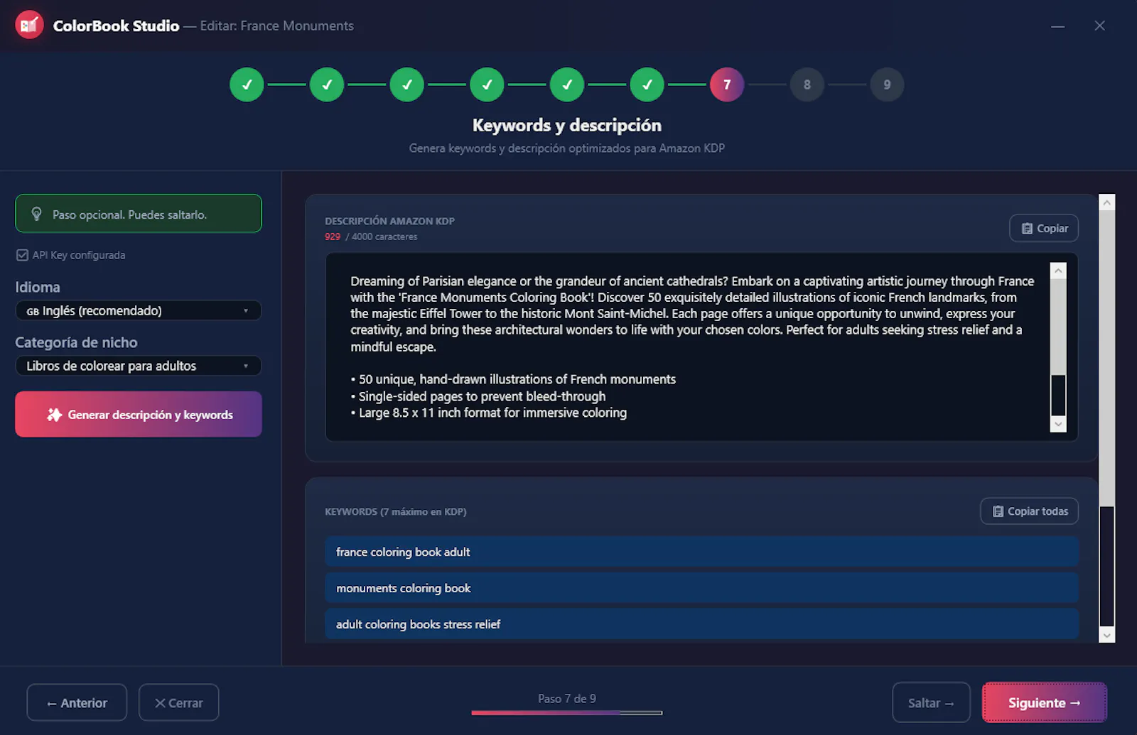Select keyword 'france coloring book adult'
Image resolution: width=1137 pixels, height=735 pixels.
(701, 552)
